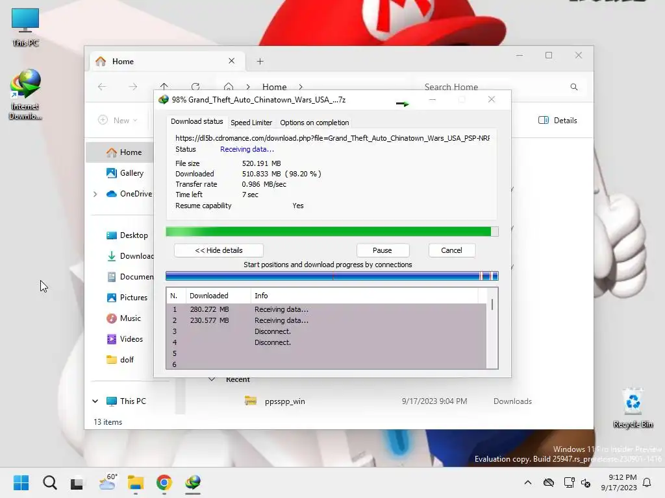Click the Downloaded column header

pos(218,296)
